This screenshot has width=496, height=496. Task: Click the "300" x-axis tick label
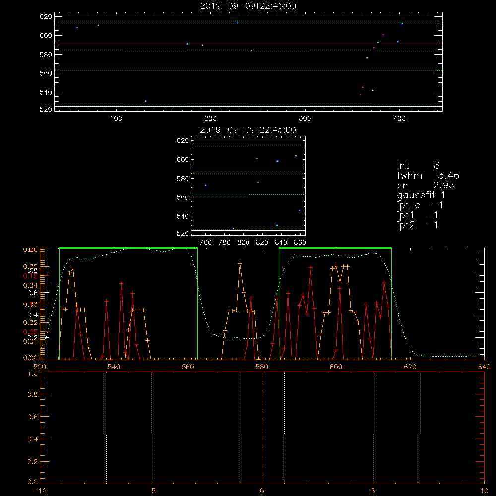pos(305,119)
